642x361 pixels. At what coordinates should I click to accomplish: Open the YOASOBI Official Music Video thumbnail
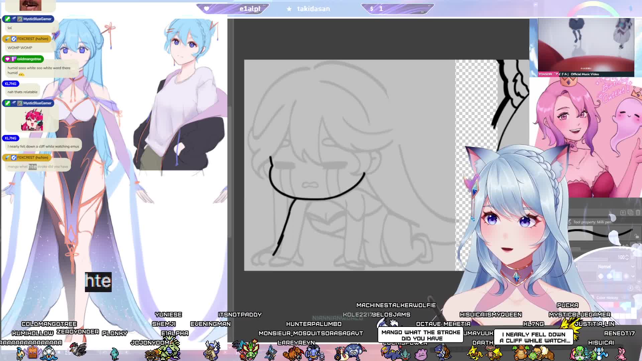pos(586,45)
